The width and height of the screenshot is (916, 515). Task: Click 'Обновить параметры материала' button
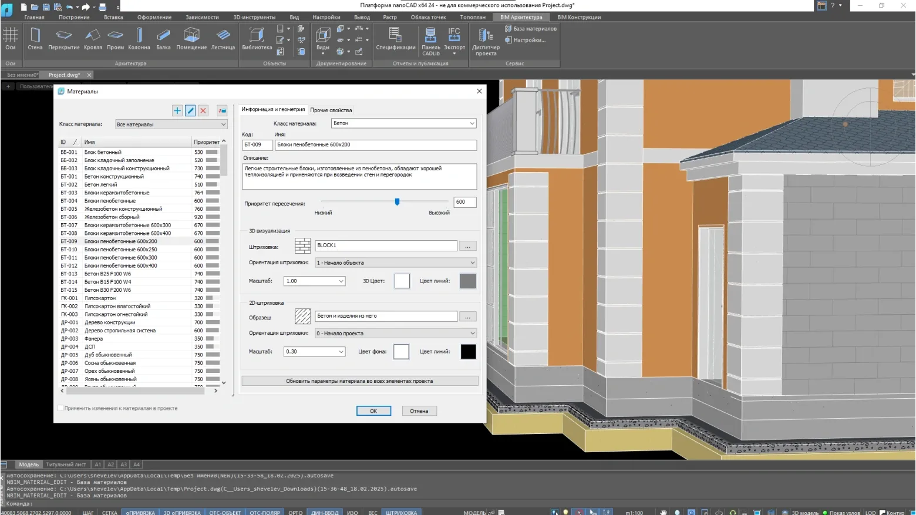coord(359,381)
